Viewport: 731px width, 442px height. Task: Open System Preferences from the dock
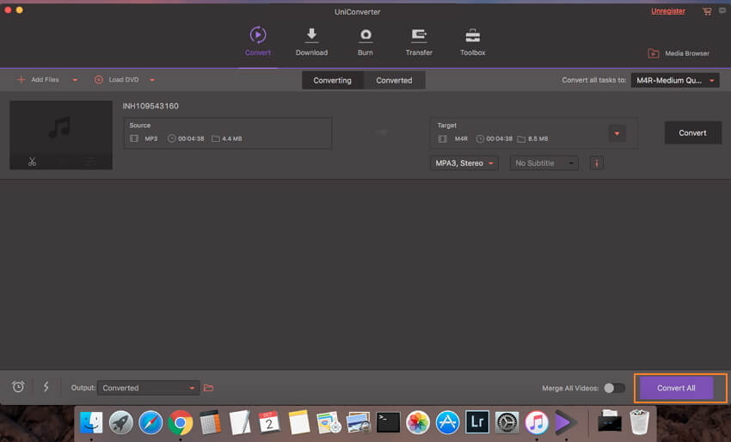point(507,423)
